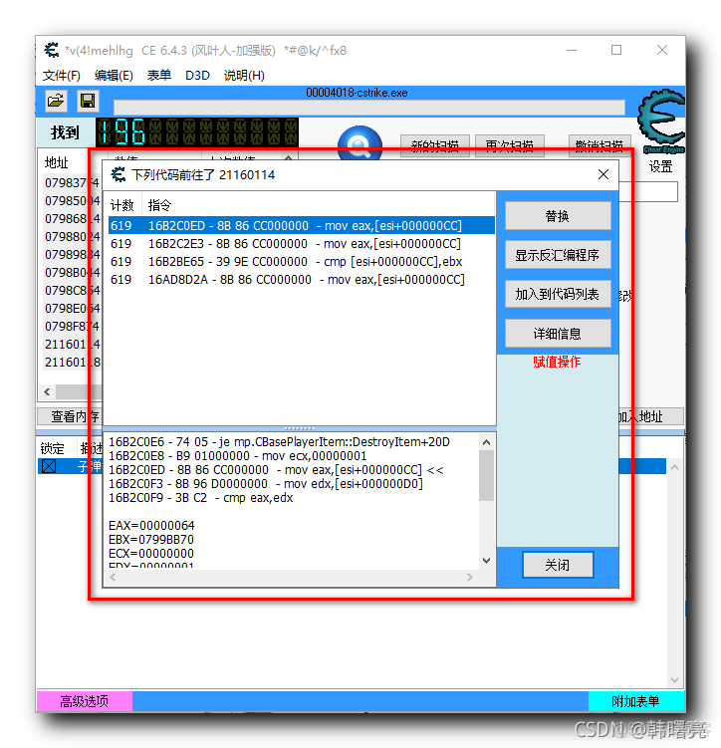Click the 锁定 column header in cheat table

pyautogui.click(x=53, y=448)
